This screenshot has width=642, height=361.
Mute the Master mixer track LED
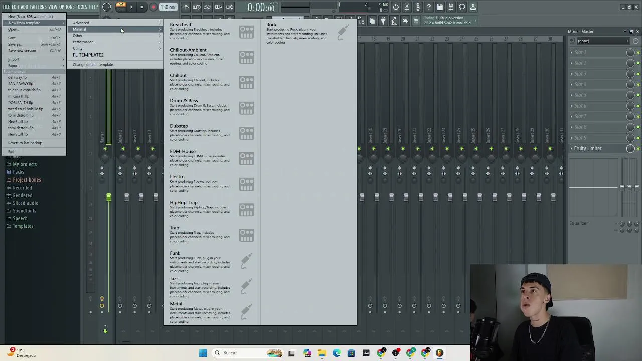tap(105, 149)
